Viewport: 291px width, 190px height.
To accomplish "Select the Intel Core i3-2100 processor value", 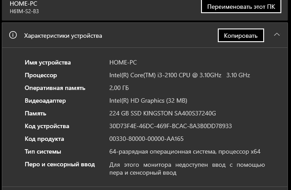I will (x=179, y=75).
